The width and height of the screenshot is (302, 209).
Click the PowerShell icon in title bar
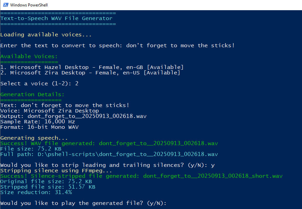tap(4, 5)
